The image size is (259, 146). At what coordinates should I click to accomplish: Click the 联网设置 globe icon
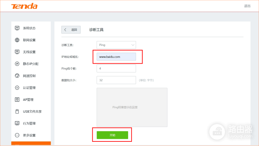[x=17, y=40]
